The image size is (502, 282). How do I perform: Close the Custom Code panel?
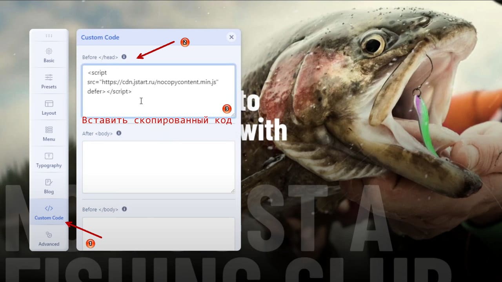(x=231, y=37)
